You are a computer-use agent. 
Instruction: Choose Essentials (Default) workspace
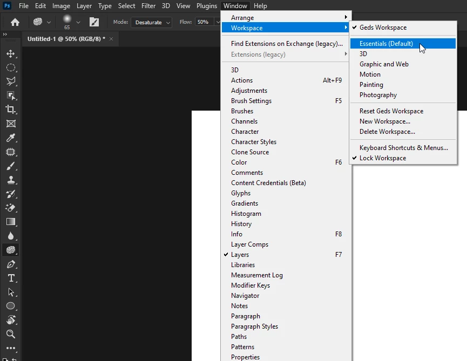[403, 44]
